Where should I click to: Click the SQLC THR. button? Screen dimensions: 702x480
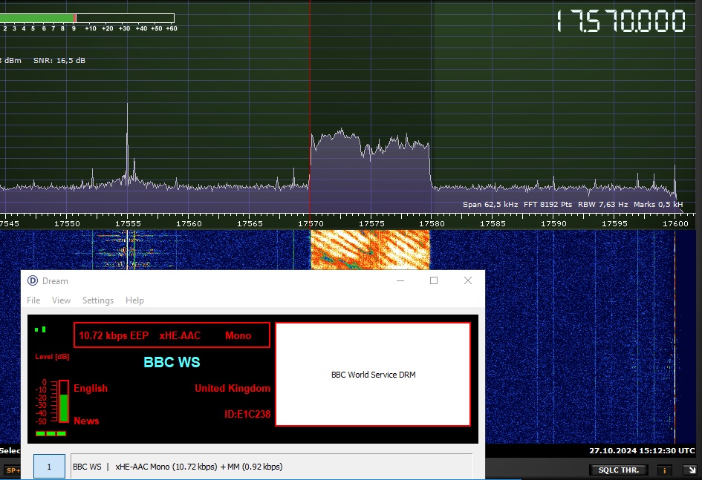[619, 470]
